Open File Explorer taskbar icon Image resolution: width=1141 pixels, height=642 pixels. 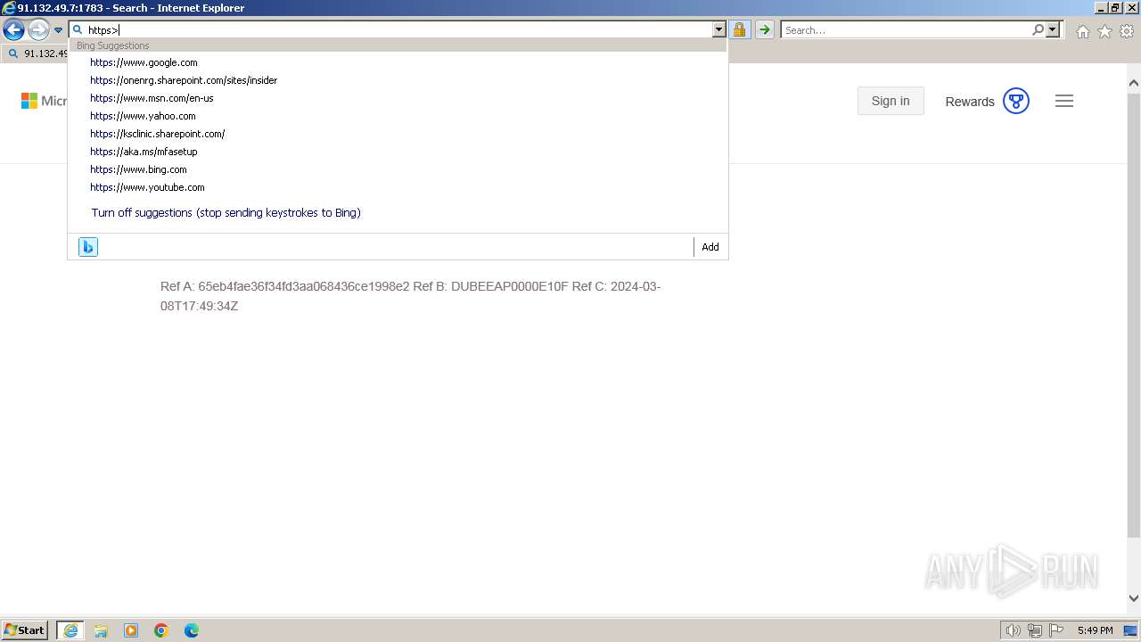(x=101, y=630)
